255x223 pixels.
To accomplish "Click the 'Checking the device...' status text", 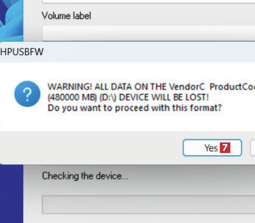I will [85, 176].
